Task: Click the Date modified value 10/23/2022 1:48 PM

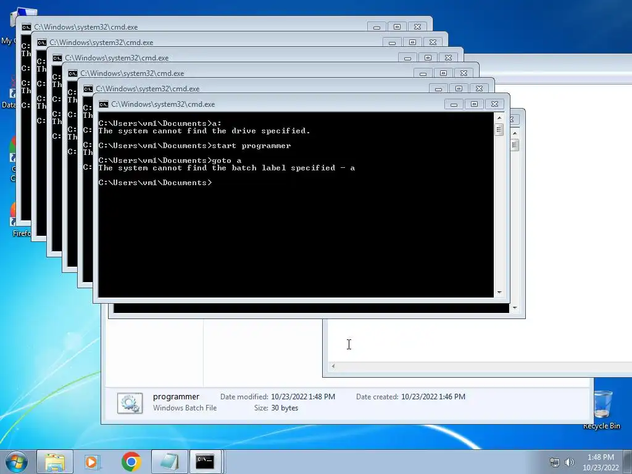Action: tap(302, 397)
